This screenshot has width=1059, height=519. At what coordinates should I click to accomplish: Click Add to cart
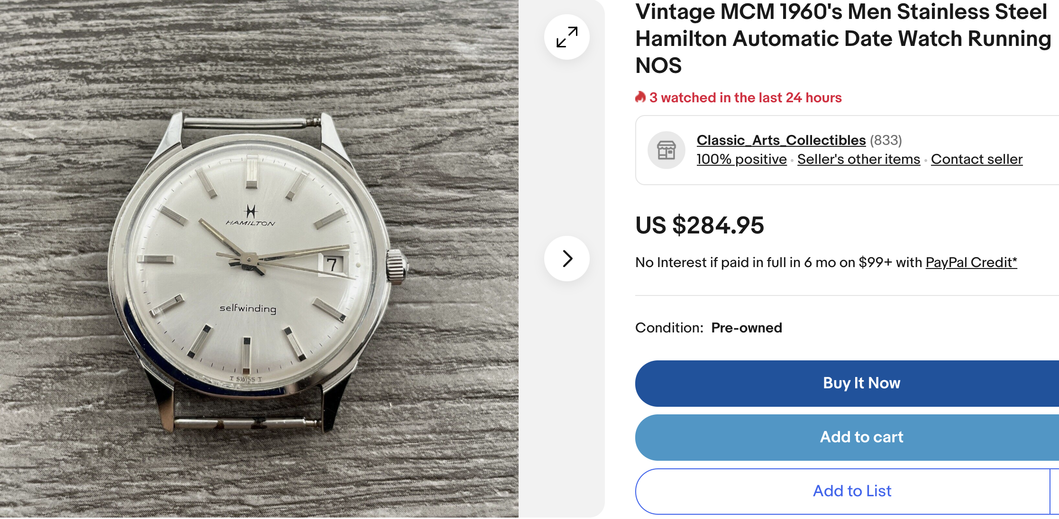point(861,437)
